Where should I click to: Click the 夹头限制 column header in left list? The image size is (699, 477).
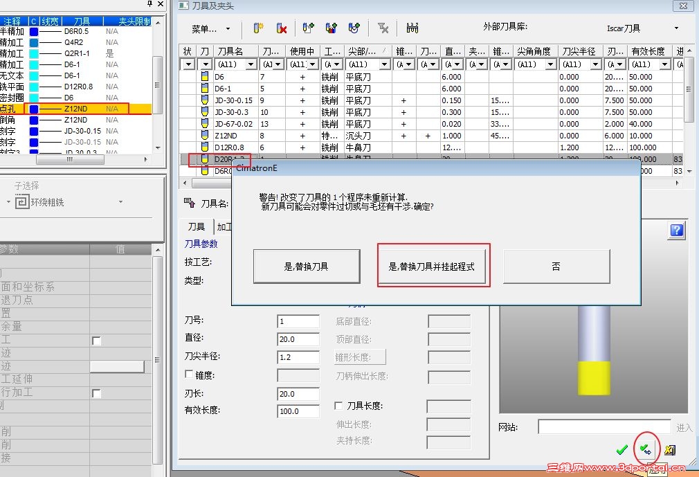pyautogui.click(x=128, y=21)
